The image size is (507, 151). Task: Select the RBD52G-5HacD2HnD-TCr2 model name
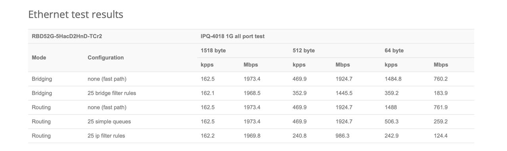click(67, 36)
